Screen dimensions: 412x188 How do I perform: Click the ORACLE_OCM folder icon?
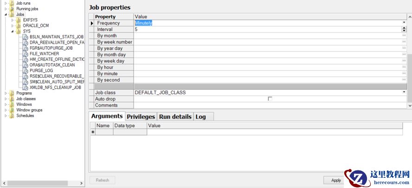[19, 26]
